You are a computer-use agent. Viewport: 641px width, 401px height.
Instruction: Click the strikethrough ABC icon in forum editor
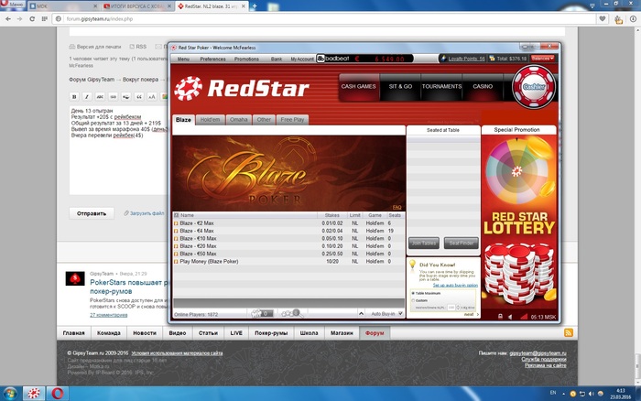pos(100,96)
